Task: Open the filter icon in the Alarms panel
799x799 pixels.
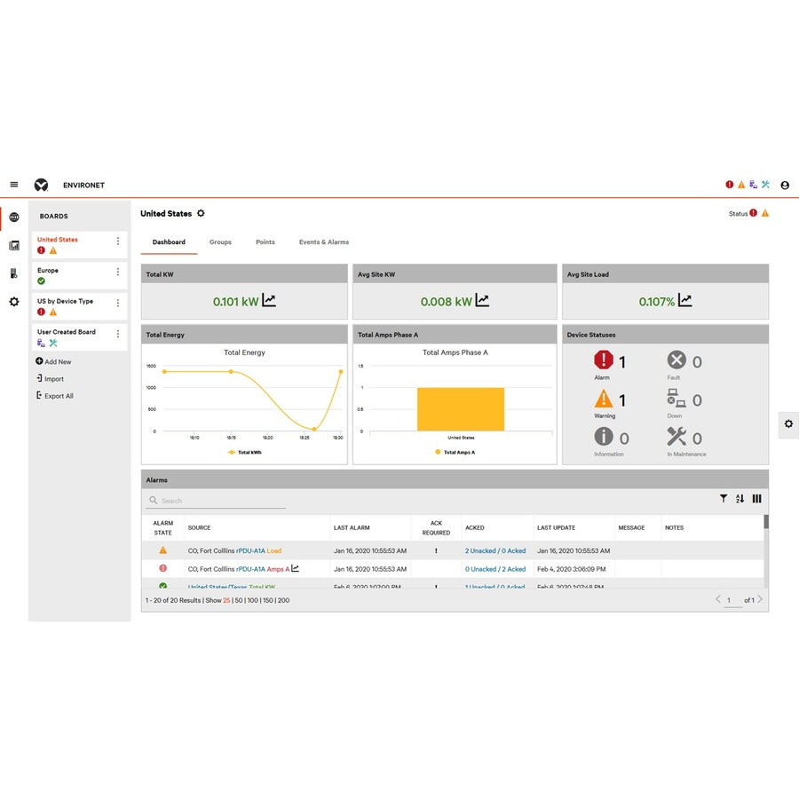Action: (724, 498)
